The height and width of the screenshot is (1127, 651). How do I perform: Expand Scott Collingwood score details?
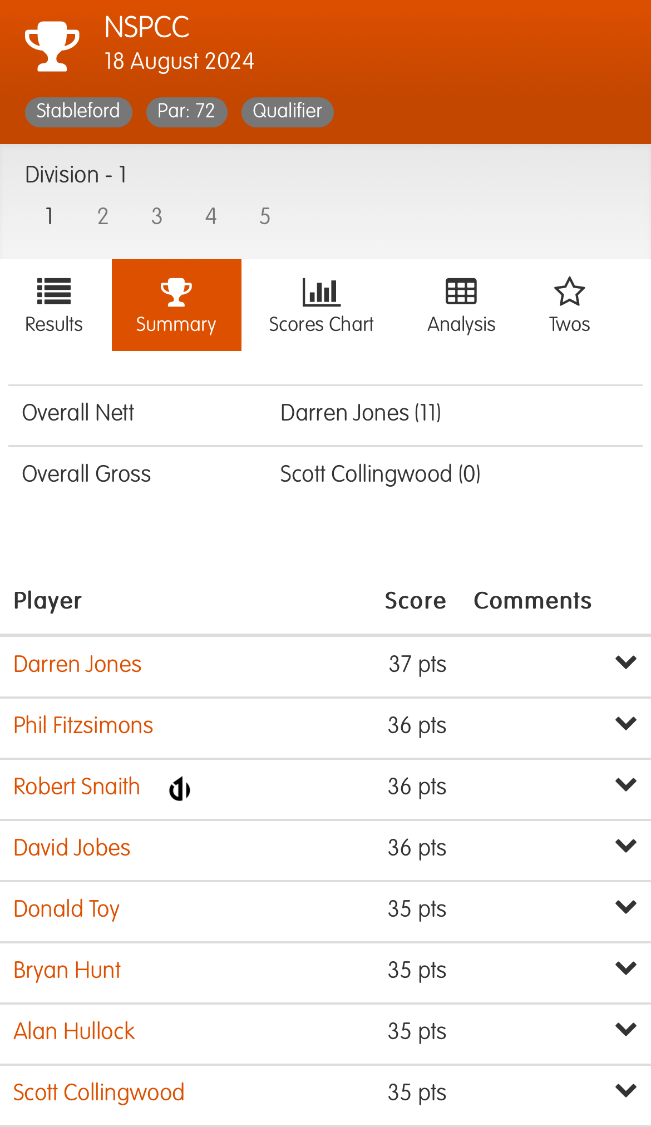pos(625,1091)
